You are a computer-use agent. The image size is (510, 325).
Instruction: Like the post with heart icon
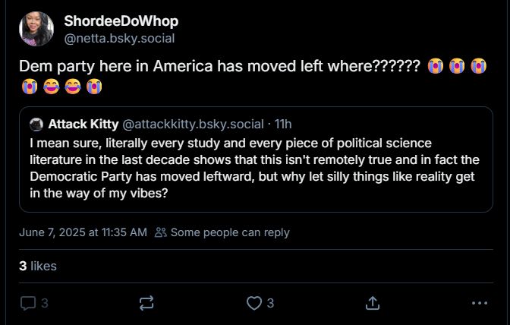click(254, 303)
